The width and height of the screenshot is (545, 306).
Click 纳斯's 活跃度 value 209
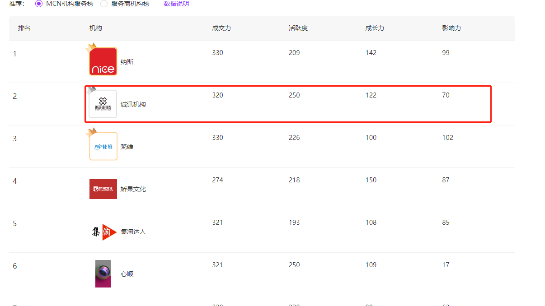(294, 53)
